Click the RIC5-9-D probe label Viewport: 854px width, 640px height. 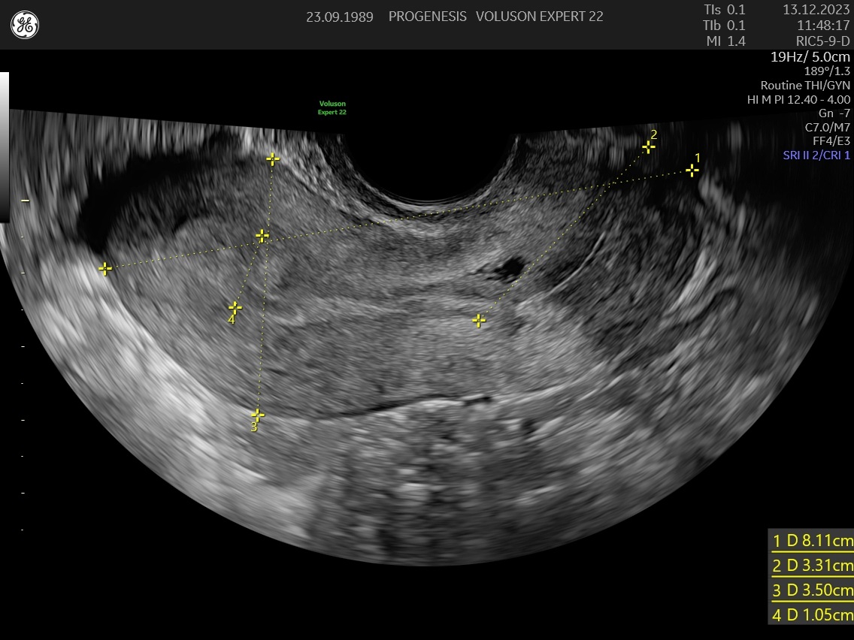point(822,41)
